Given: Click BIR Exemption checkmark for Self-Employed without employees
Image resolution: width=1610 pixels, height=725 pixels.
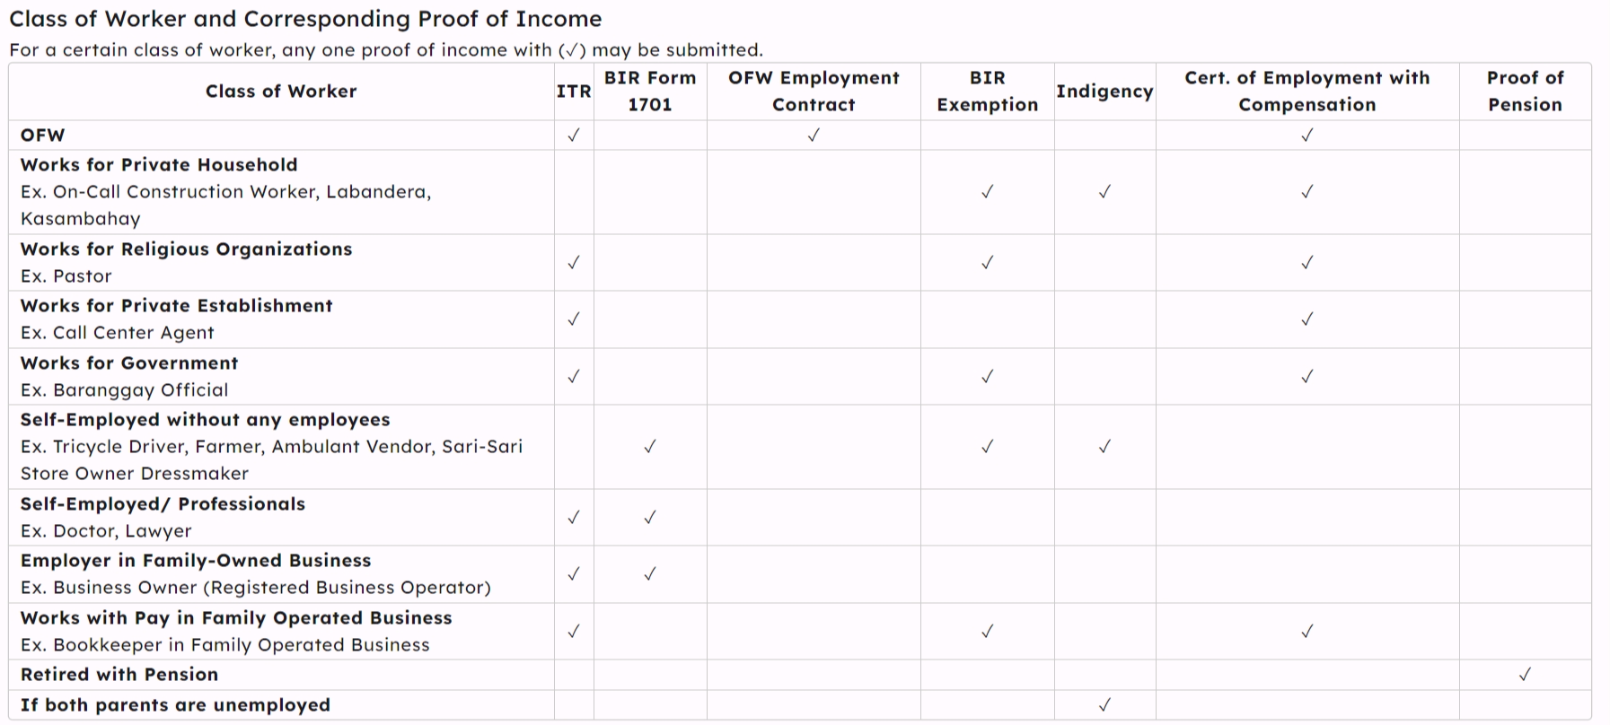Looking at the screenshot, I should click(x=987, y=447).
